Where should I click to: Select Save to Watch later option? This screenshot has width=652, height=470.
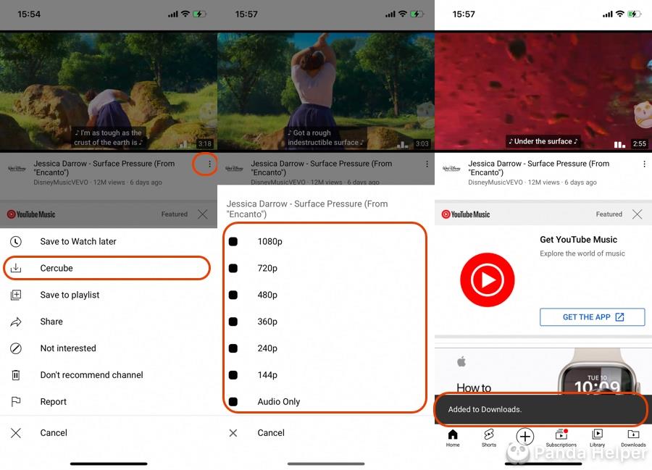(109, 241)
